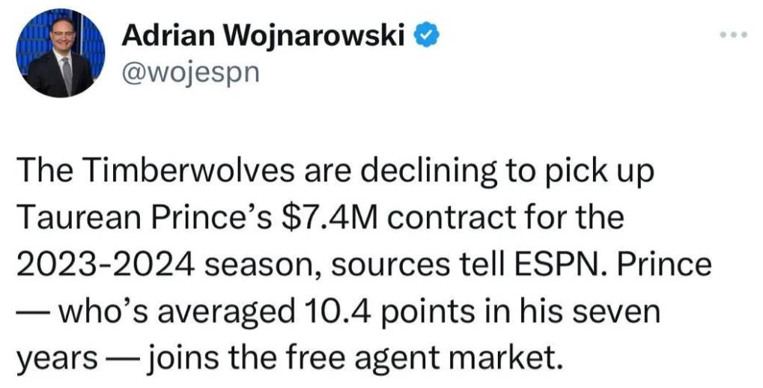This screenshot has width=763, height=388.
Task: Open Adrian Wojnarowski's profile picture
Action: pyautogui.click(x=61, y=52)
